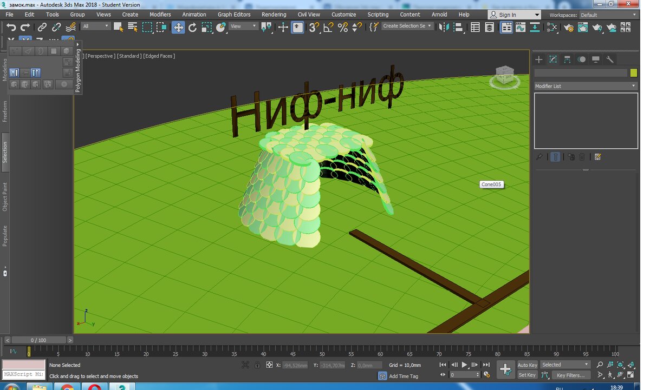Activate the Select Object tool
The width and height of the screenshot is (650, 390).
tap(119, 27)
